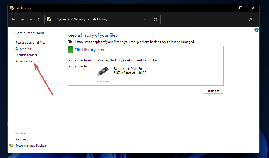The height and width of the screenshot is (158, 269).
Task: Open Exclude folders
Action: (x=26, y=55)
